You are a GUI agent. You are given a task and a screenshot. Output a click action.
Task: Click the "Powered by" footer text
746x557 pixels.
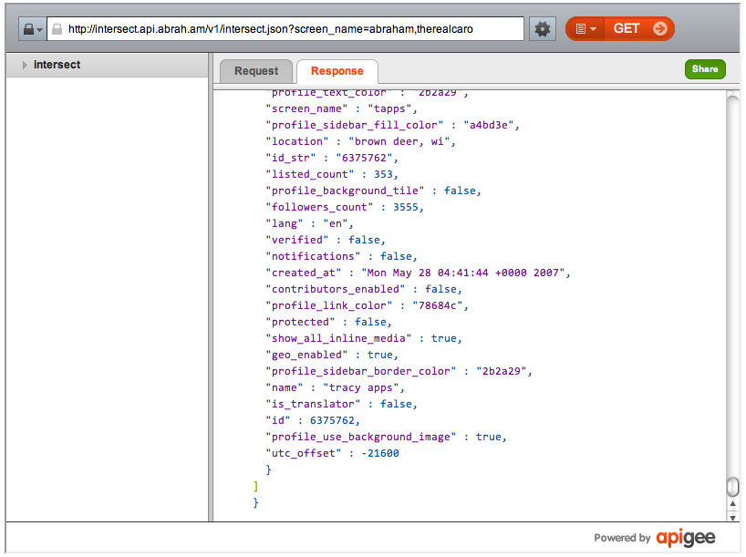coord(622,538)
